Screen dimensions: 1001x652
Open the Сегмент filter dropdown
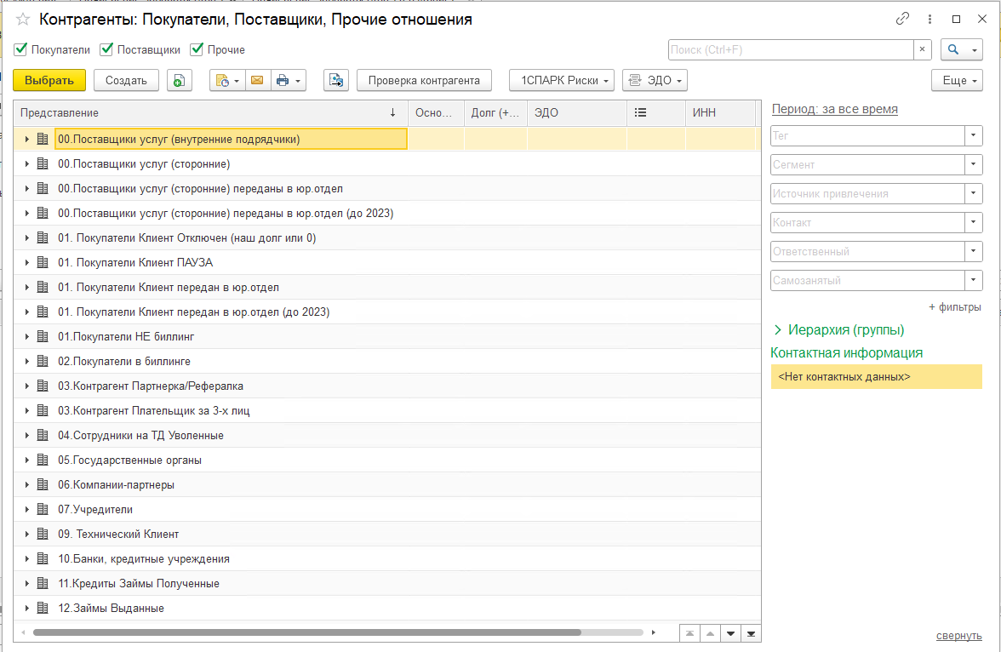point(973,164)
